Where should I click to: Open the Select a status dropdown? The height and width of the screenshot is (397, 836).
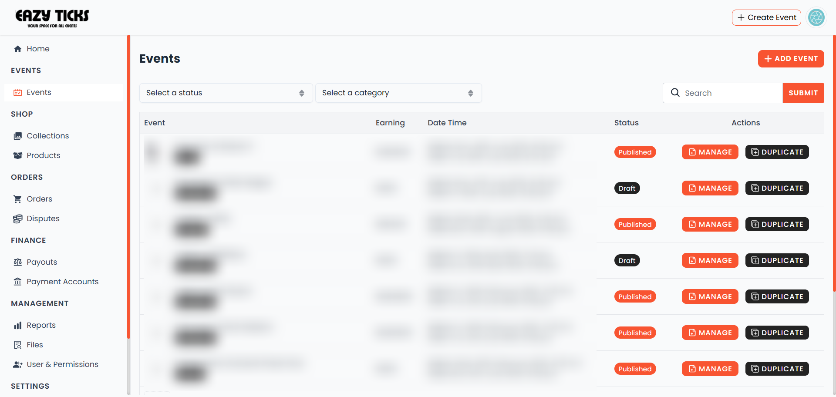(226, 93)
